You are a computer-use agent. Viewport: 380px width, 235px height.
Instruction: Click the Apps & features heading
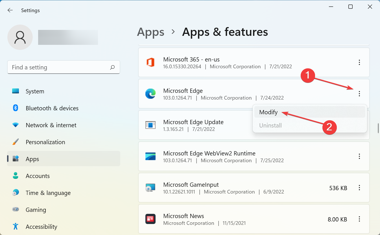(225, 32)
